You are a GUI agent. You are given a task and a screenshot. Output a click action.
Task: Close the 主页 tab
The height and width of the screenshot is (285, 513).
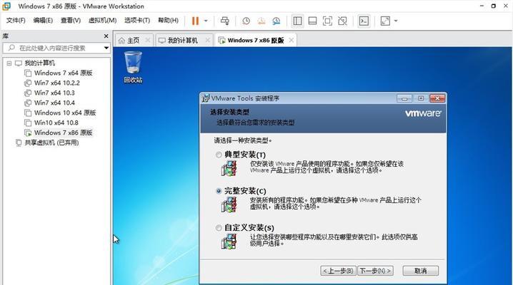tap(148, 40)
